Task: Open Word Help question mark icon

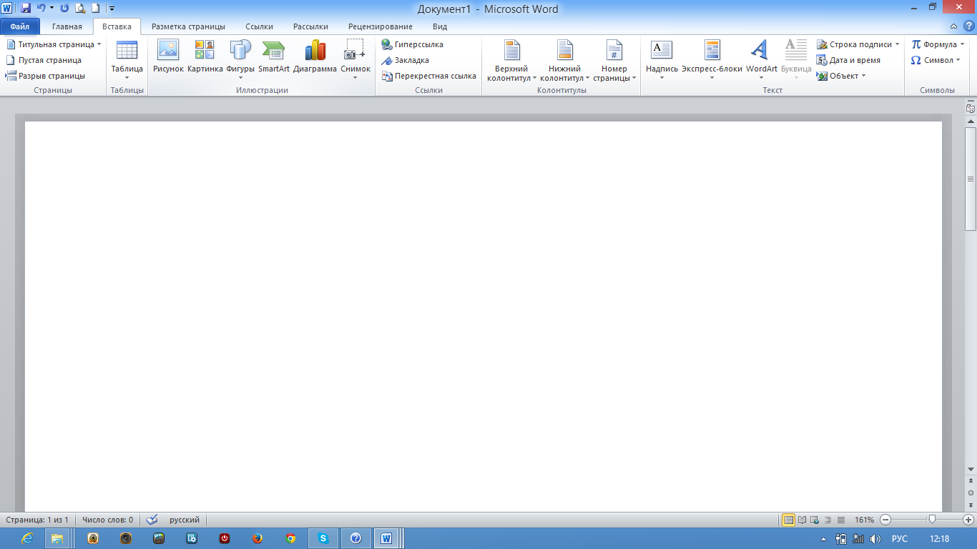Action: pos(969,26)
